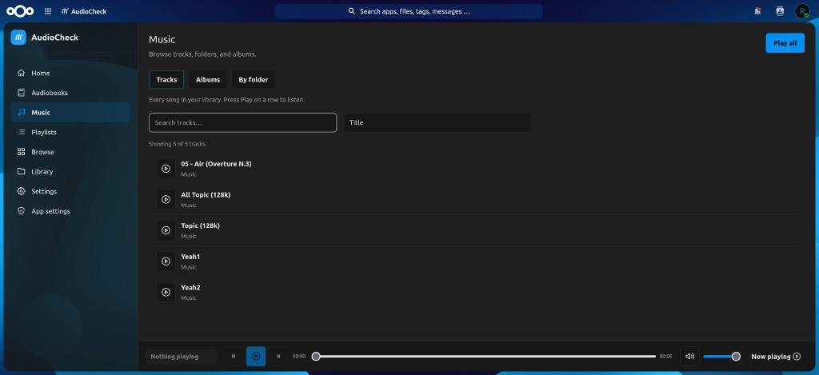Click the Yeah1 title

click(x=190, y=257)
